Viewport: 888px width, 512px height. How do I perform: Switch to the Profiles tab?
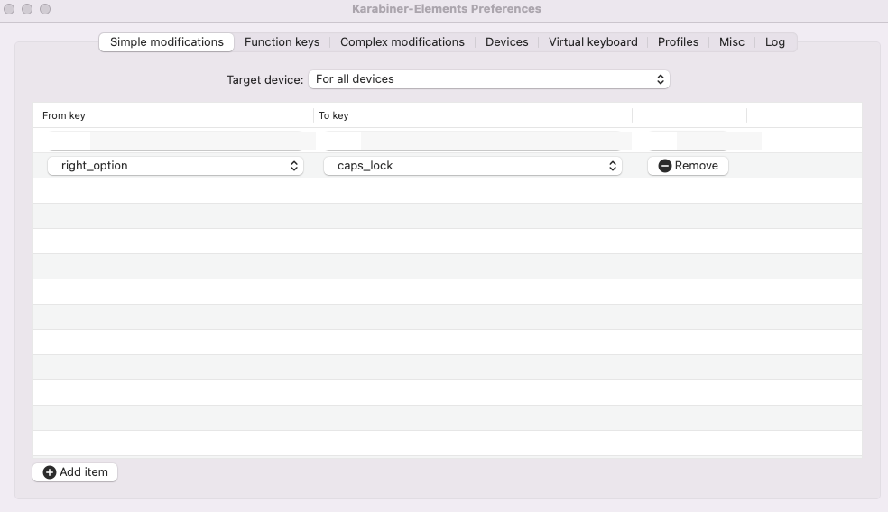pos(678,42)
